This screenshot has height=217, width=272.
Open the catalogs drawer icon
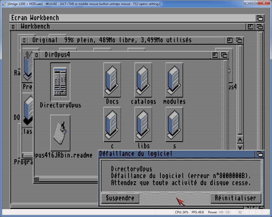(x=143, y=80)
